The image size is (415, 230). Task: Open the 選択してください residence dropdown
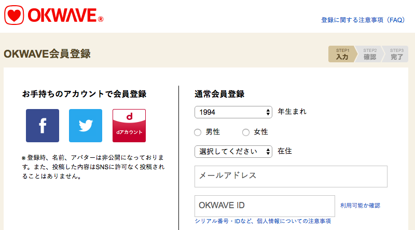233,152
